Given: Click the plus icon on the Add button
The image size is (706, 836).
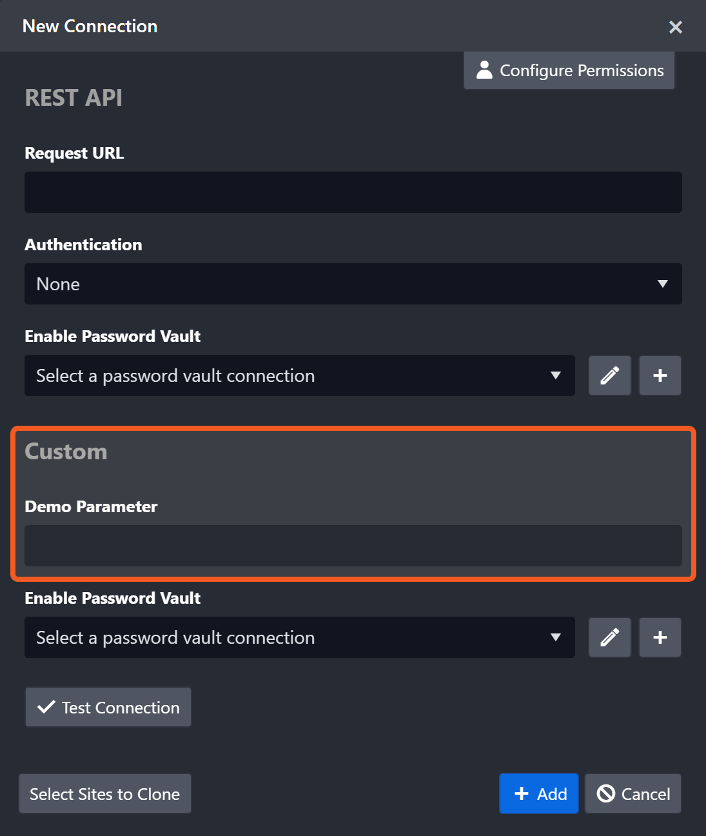Looking at the screenshot, I should tap(522, 794).
